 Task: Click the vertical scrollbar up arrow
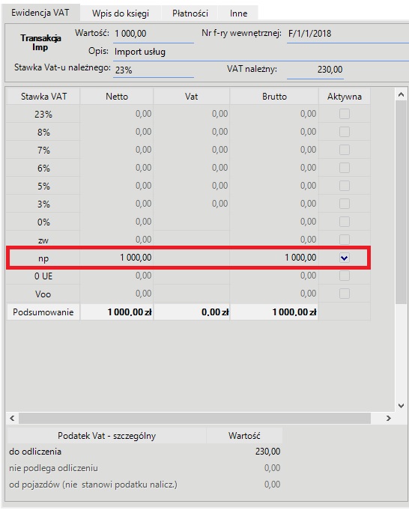[401, 94]
